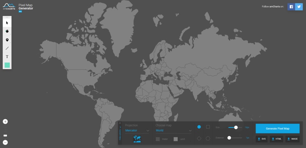306x148 pixels.
Task: Click the Generate Pixel Map button
Action: tap(277, 129)
